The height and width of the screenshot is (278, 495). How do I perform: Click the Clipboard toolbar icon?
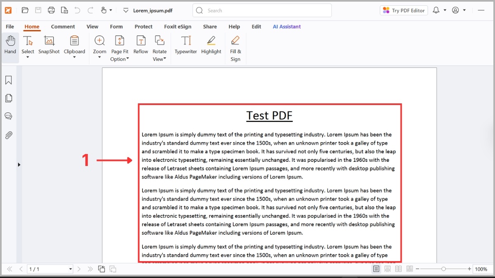(74, 44)
